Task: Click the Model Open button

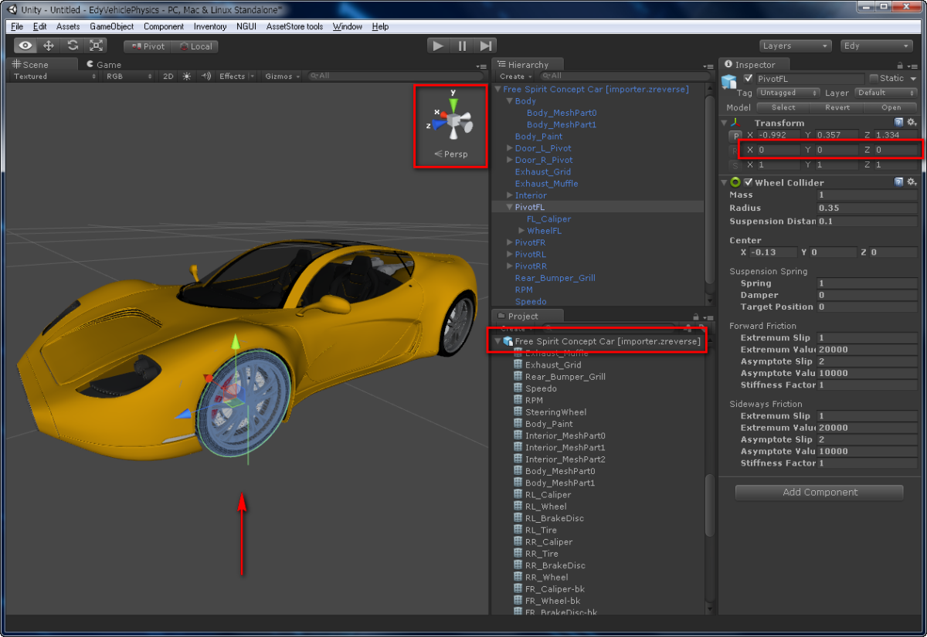Action: 891,107
